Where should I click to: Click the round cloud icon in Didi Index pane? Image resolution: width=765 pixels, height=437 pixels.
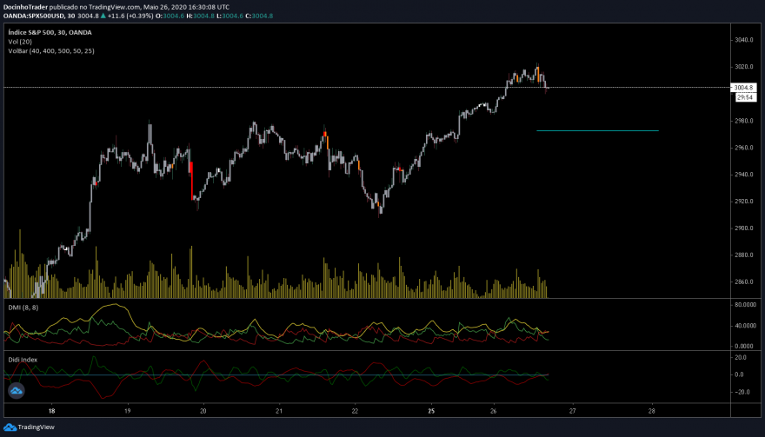[17, 391]
